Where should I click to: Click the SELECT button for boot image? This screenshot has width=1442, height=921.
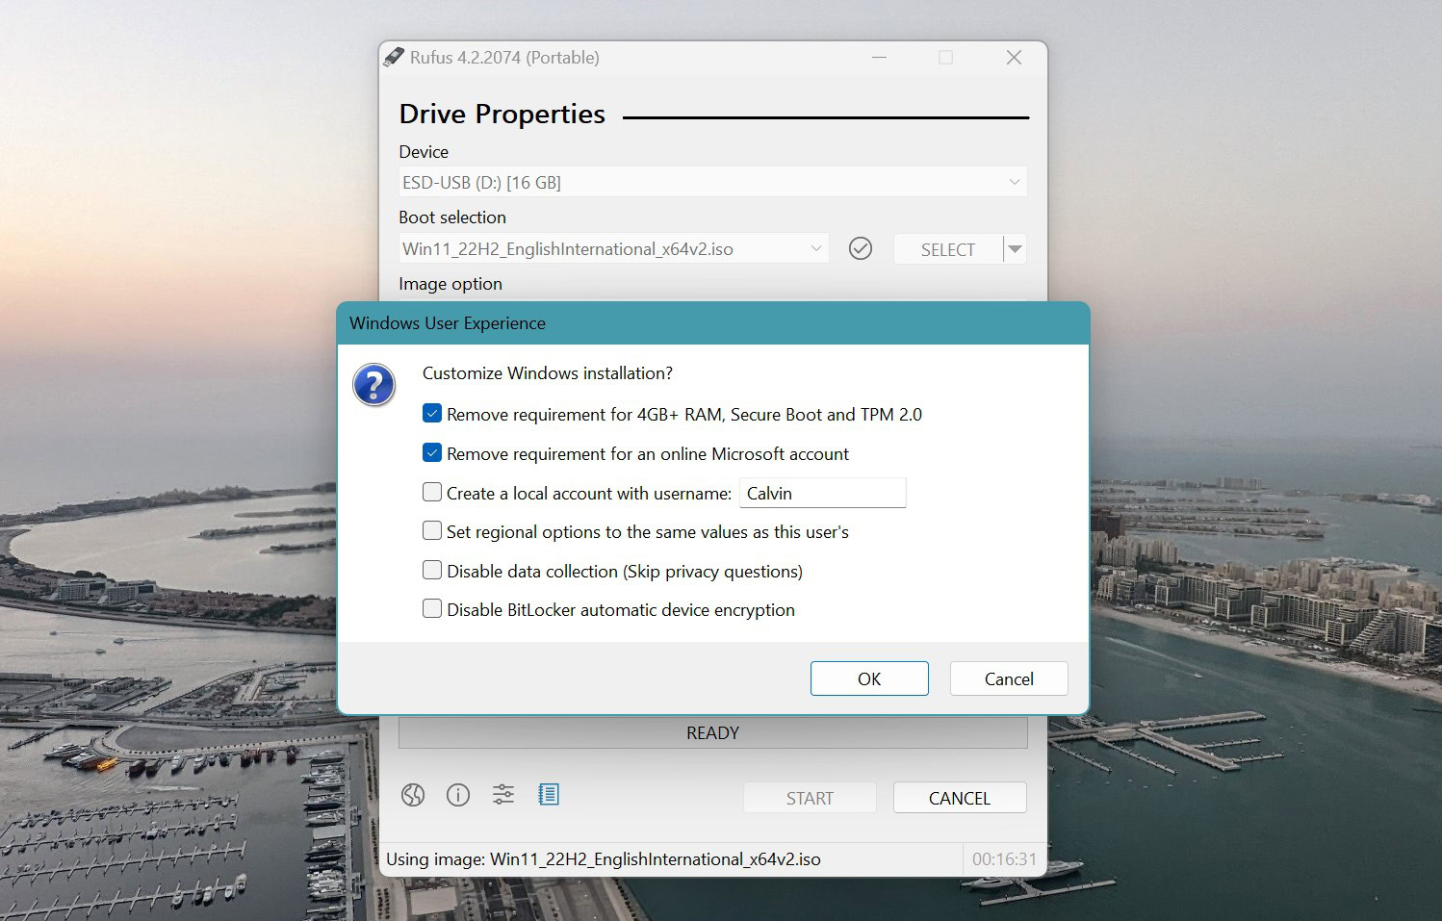click(x=948, y=249)
